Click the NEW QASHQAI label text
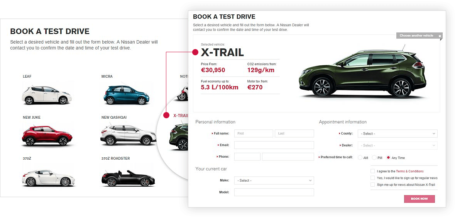Screen dimensions: 455x218 coord(114,118)
